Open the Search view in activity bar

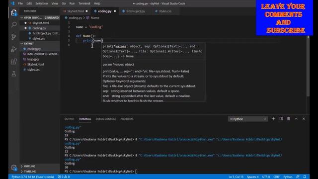pos(13,25)
